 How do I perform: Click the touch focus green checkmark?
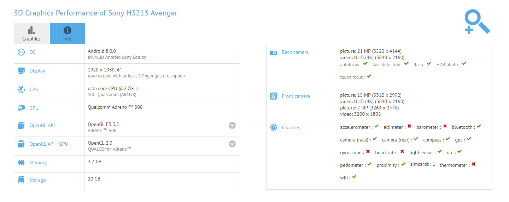point(369,76)
